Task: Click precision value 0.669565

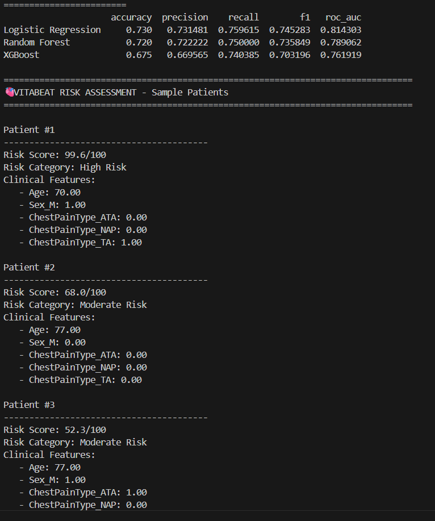Action: click(x=187, y=55)
